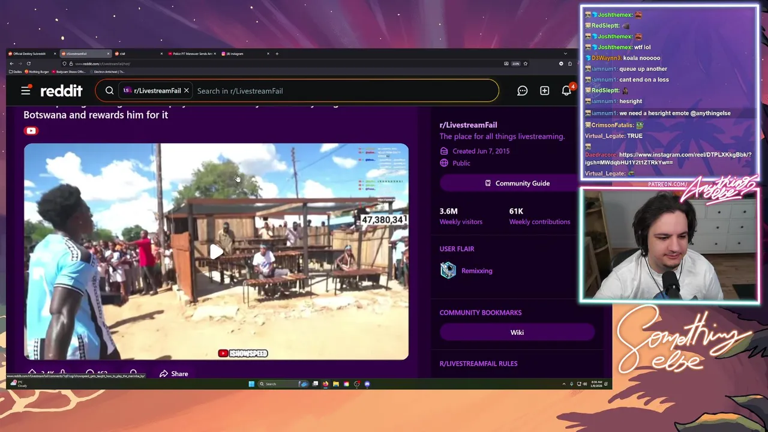Play the IShowSpeed video

(x=216, y=251)
